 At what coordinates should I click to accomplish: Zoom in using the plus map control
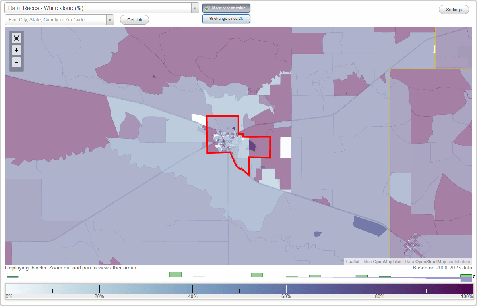16,50
